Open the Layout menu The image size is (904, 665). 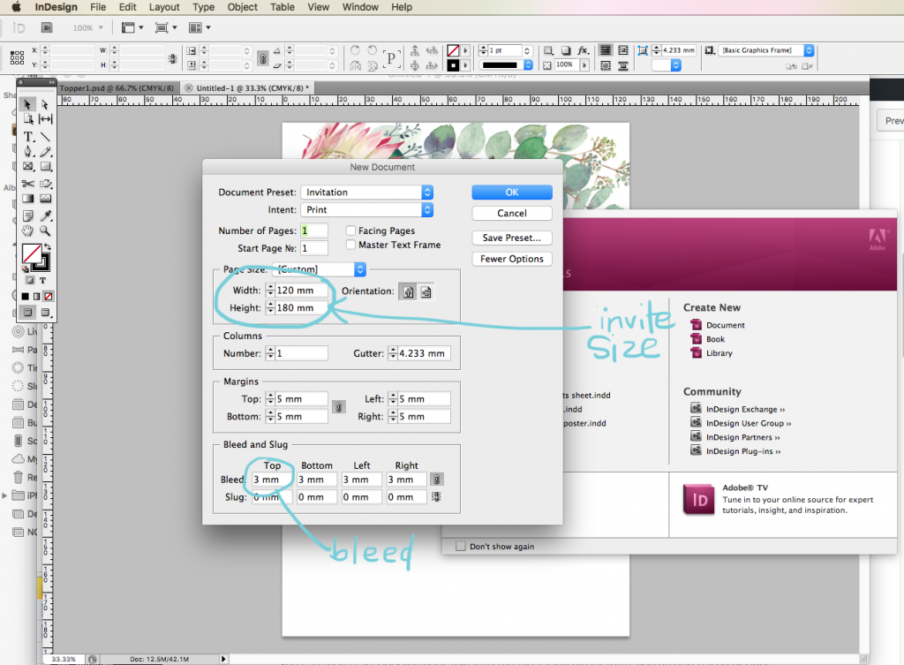[x=162, y=7]
